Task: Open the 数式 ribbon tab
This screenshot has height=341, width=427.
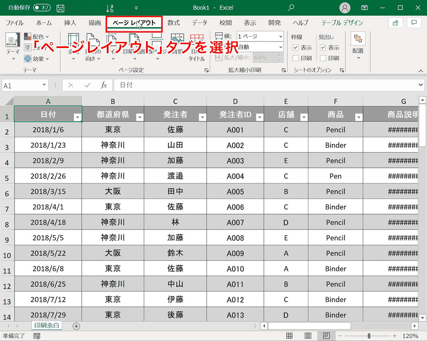Action: coord(173,23)
